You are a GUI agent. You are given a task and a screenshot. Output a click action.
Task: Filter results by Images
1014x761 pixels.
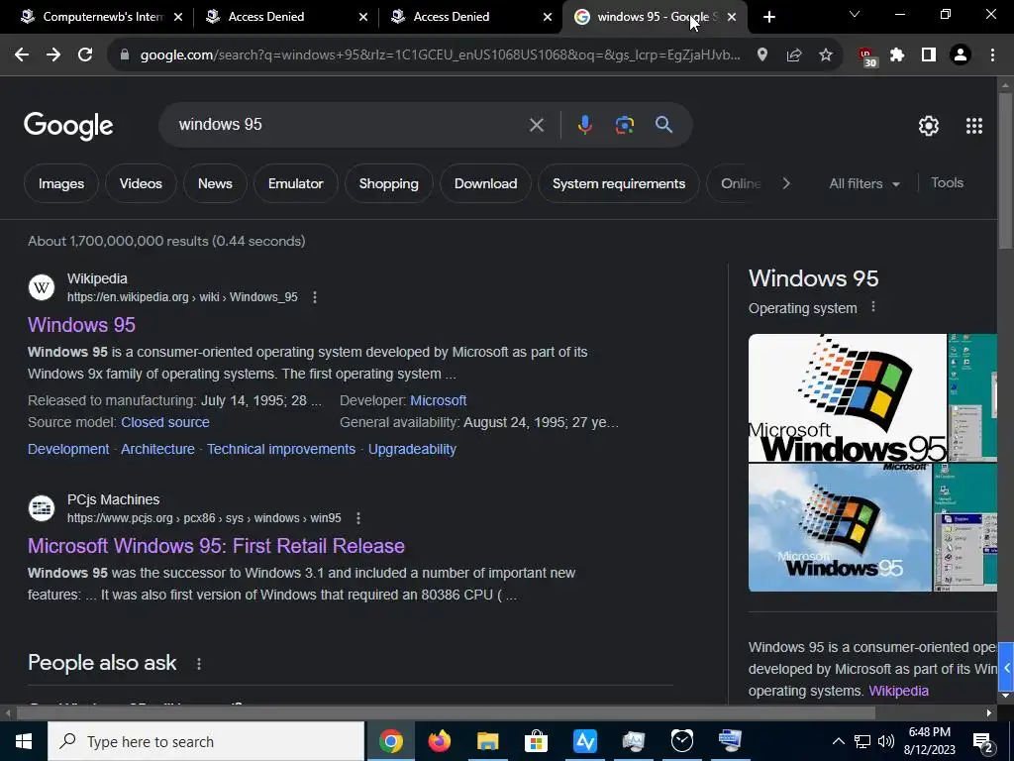coord(61,183)
